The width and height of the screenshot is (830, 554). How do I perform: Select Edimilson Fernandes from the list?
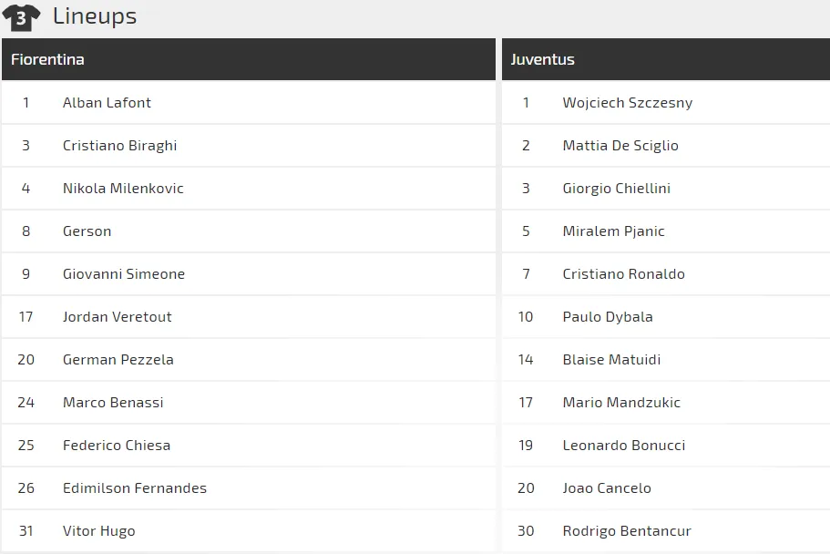point(134,488)
